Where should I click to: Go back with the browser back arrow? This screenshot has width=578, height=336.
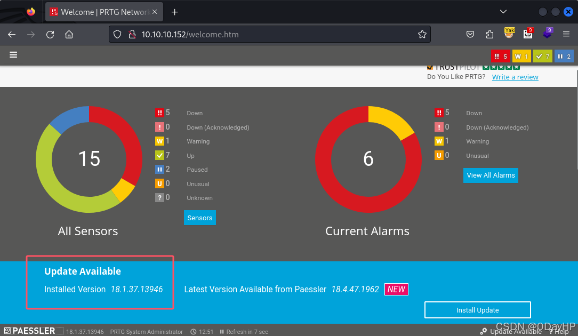tap(12, 34)
